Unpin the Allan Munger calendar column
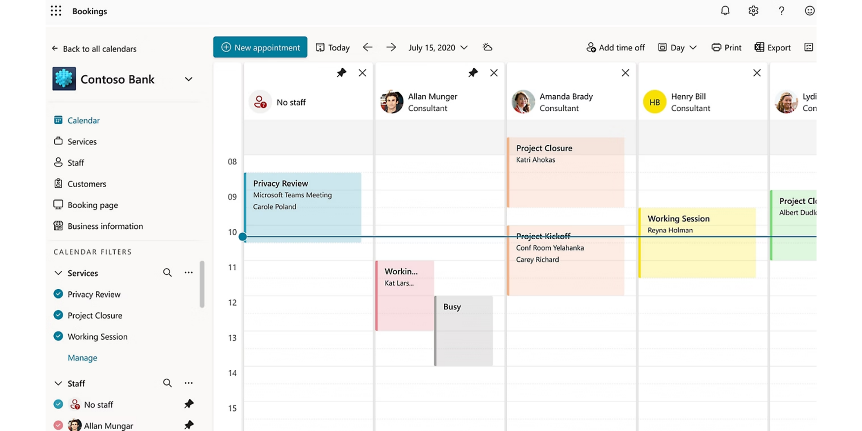The height and width of the screenshot is (431, 862). [473, 73]
